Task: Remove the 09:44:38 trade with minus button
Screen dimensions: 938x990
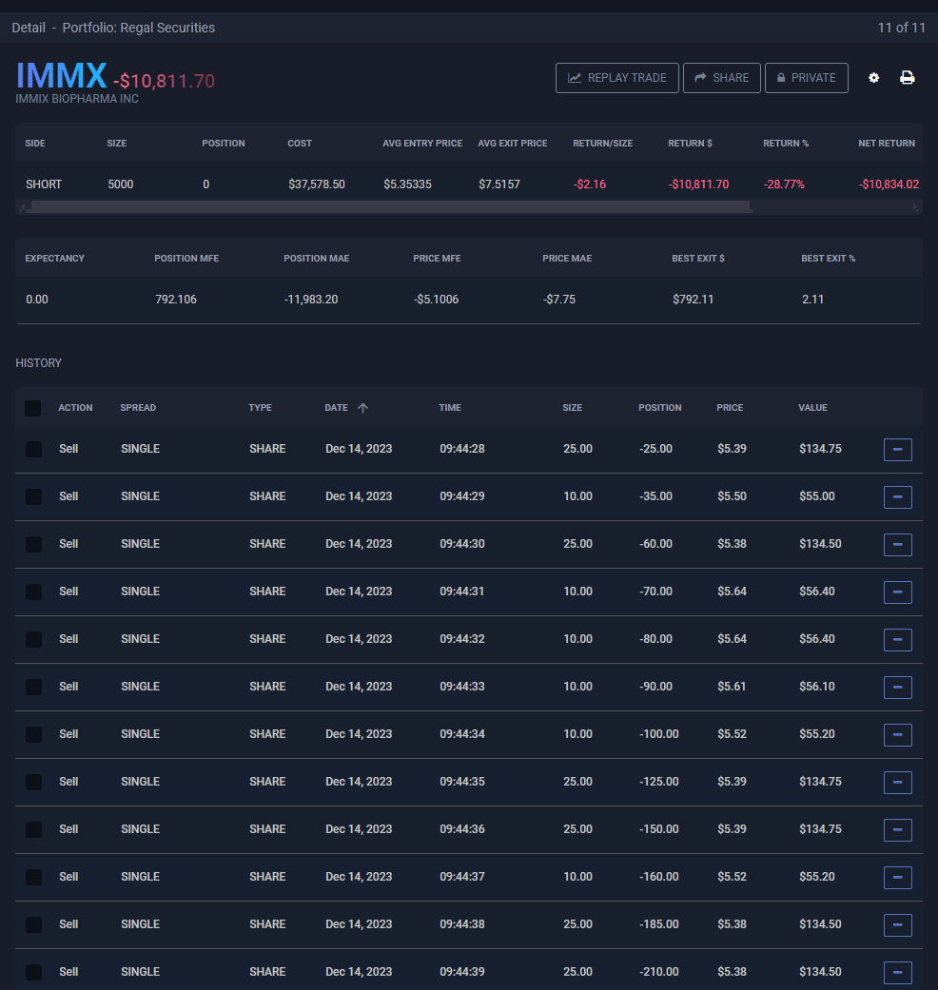Action: coord(898,925)
